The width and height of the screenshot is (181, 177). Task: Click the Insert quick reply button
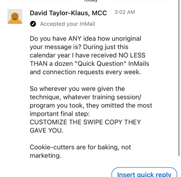[x=144, y=173]
